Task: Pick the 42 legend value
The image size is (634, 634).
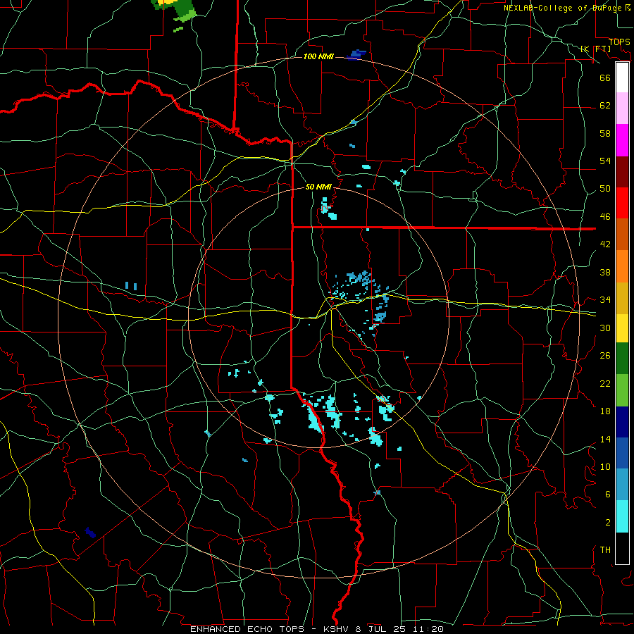Action: pos(605,244)
